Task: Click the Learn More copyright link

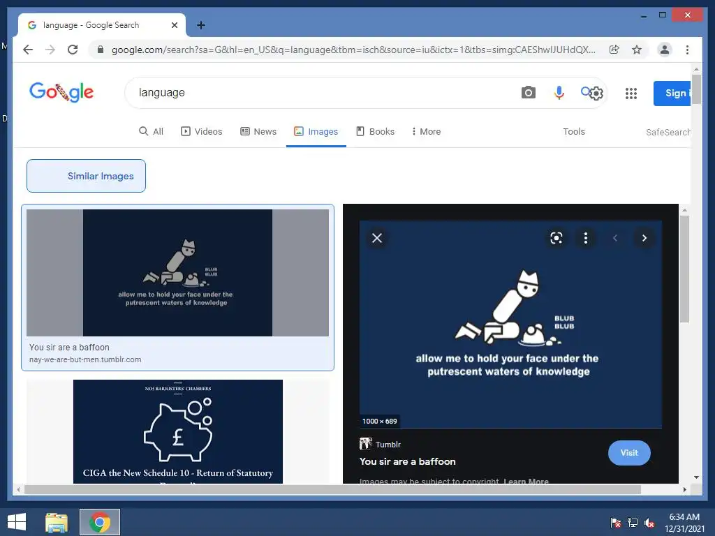Action: click(x=526, y=481)
